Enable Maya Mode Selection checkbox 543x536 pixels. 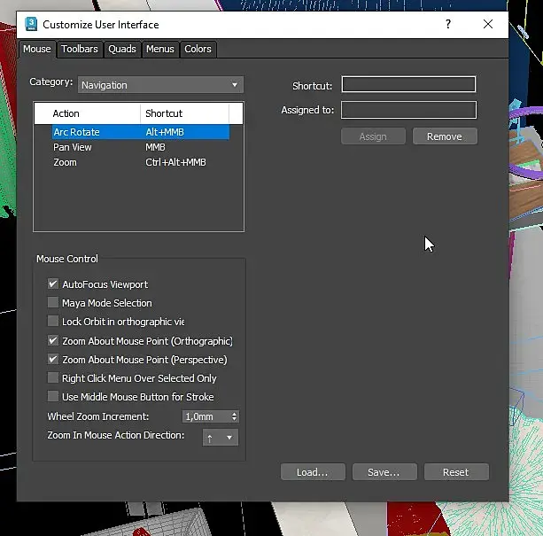(53, 303)
